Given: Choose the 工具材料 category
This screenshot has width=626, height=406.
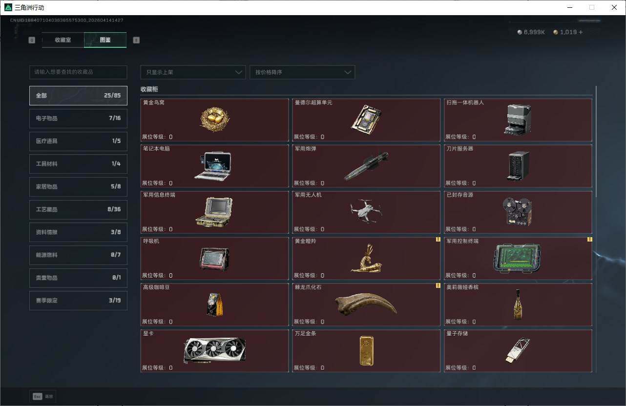Looking at the screenshot, I should coord(78,164).
